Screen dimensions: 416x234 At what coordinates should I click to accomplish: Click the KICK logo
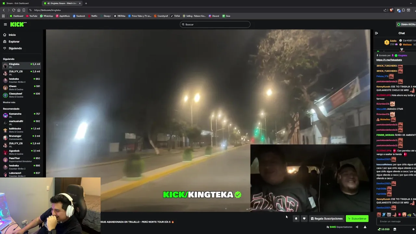[x=18, y=24]
